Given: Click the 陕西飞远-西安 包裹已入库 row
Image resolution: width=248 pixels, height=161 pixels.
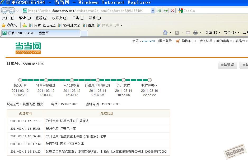Looking at the screenshot, I should 88,144.
